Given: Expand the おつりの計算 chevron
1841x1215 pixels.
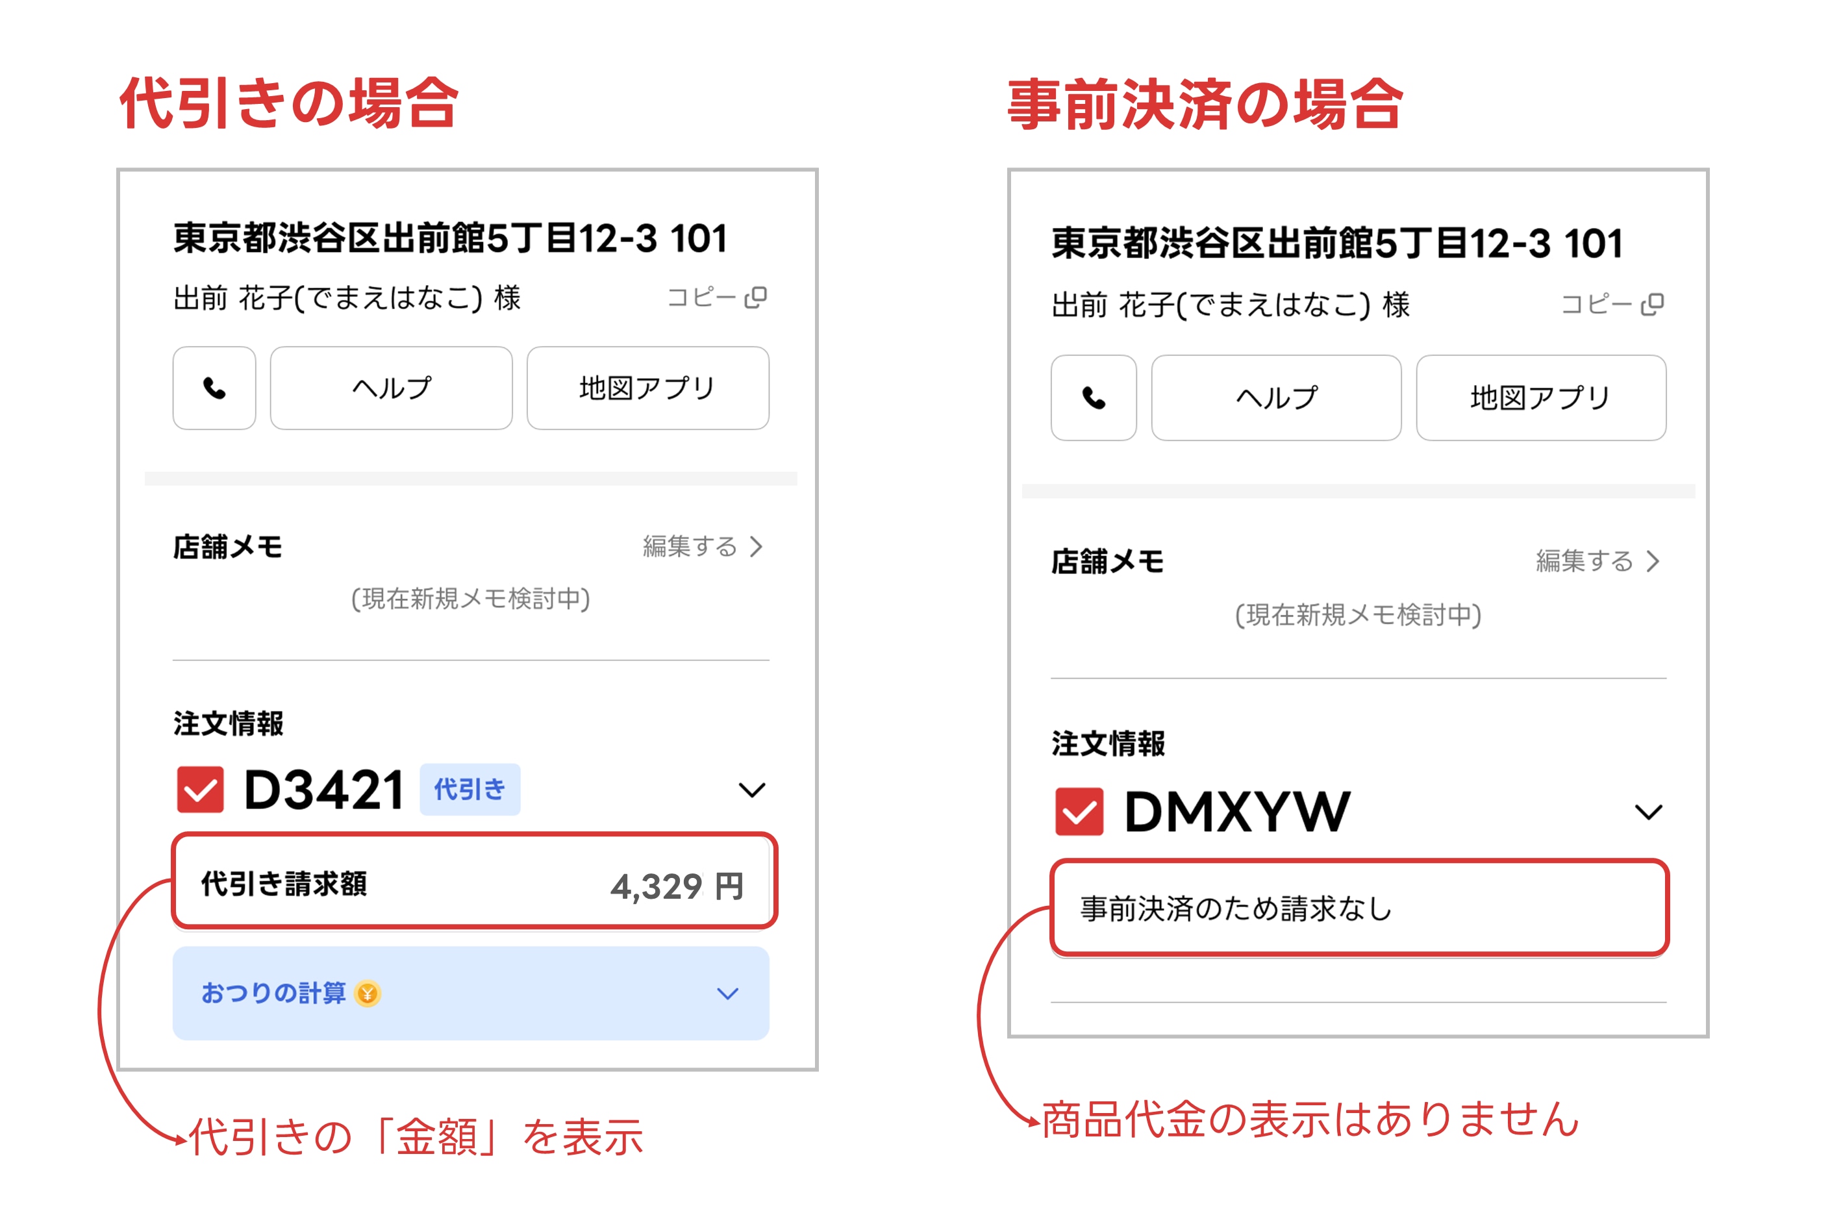Looking at the screenshot, I should (x=727, y=994).
